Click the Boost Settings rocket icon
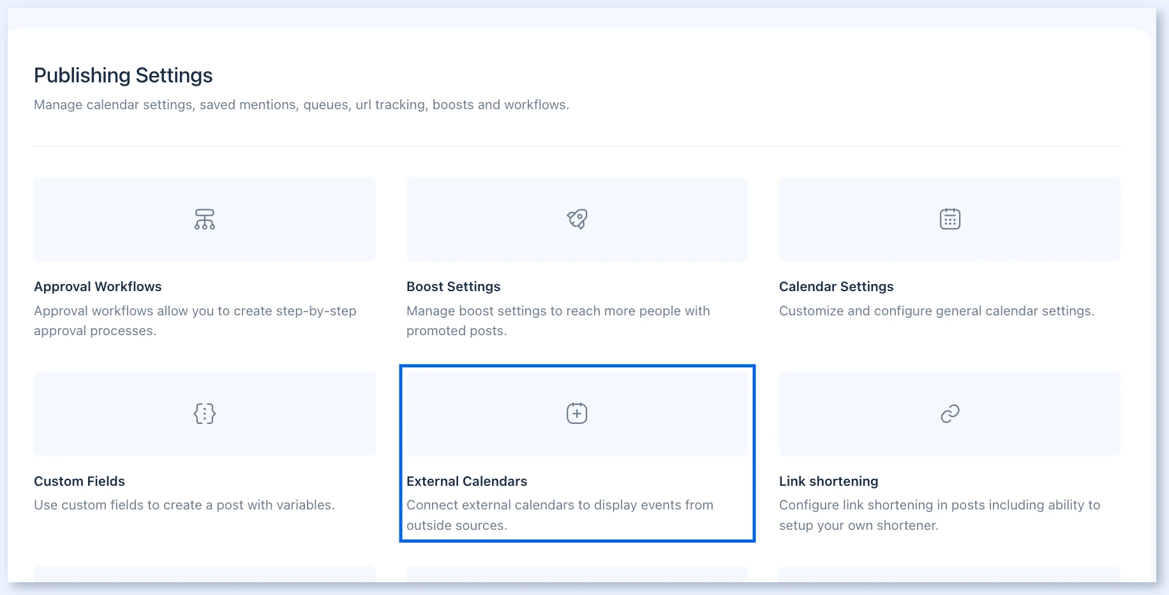Screen dimensions: 1169x595 point(577,219)
